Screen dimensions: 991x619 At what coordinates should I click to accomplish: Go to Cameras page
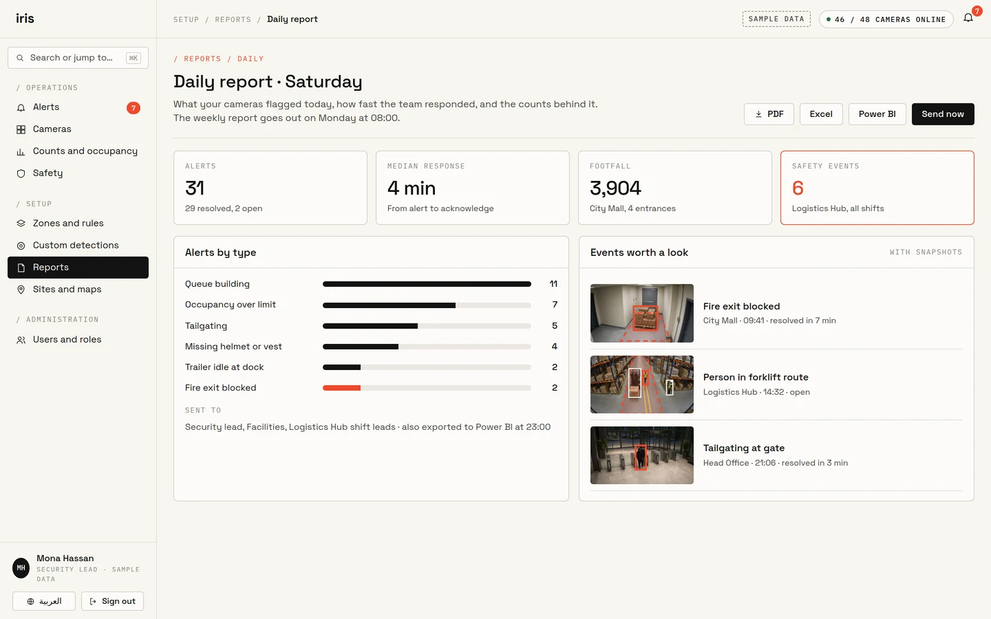[78, 129]
